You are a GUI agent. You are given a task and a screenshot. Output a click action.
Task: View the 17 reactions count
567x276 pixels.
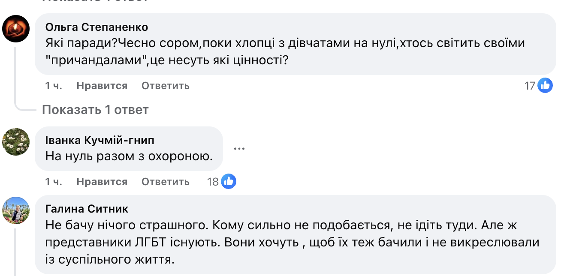[530, 86]
